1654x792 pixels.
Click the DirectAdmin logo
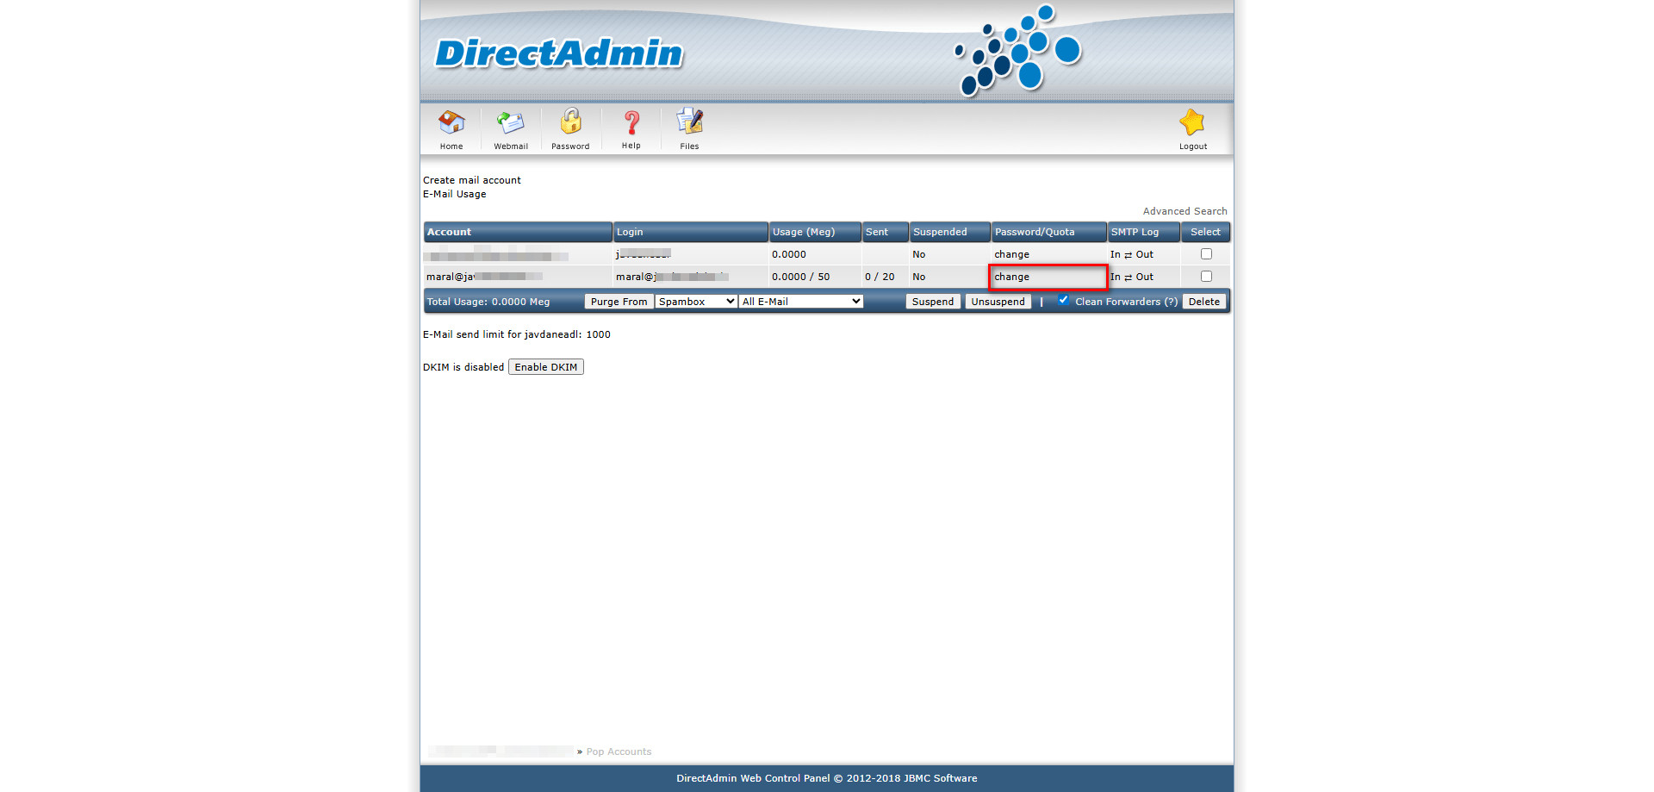coord(559,53)
